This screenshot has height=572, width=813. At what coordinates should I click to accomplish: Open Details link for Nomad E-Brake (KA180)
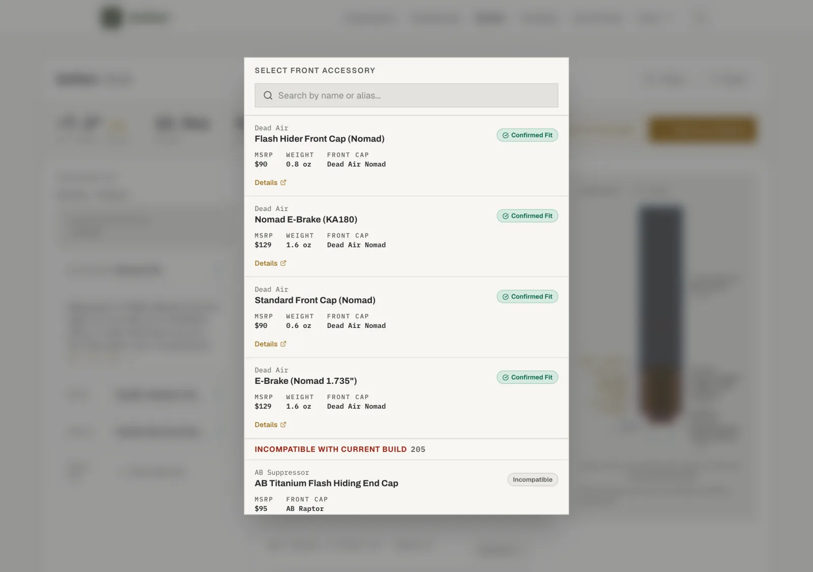266,263
